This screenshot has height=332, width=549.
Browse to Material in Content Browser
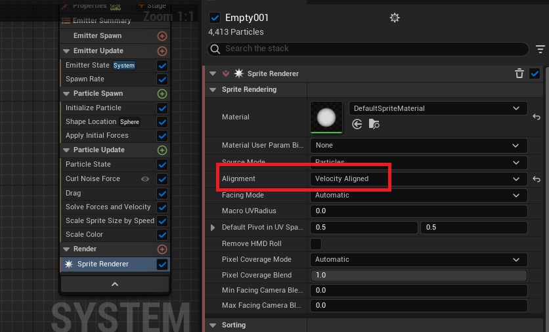click(374, 124)
